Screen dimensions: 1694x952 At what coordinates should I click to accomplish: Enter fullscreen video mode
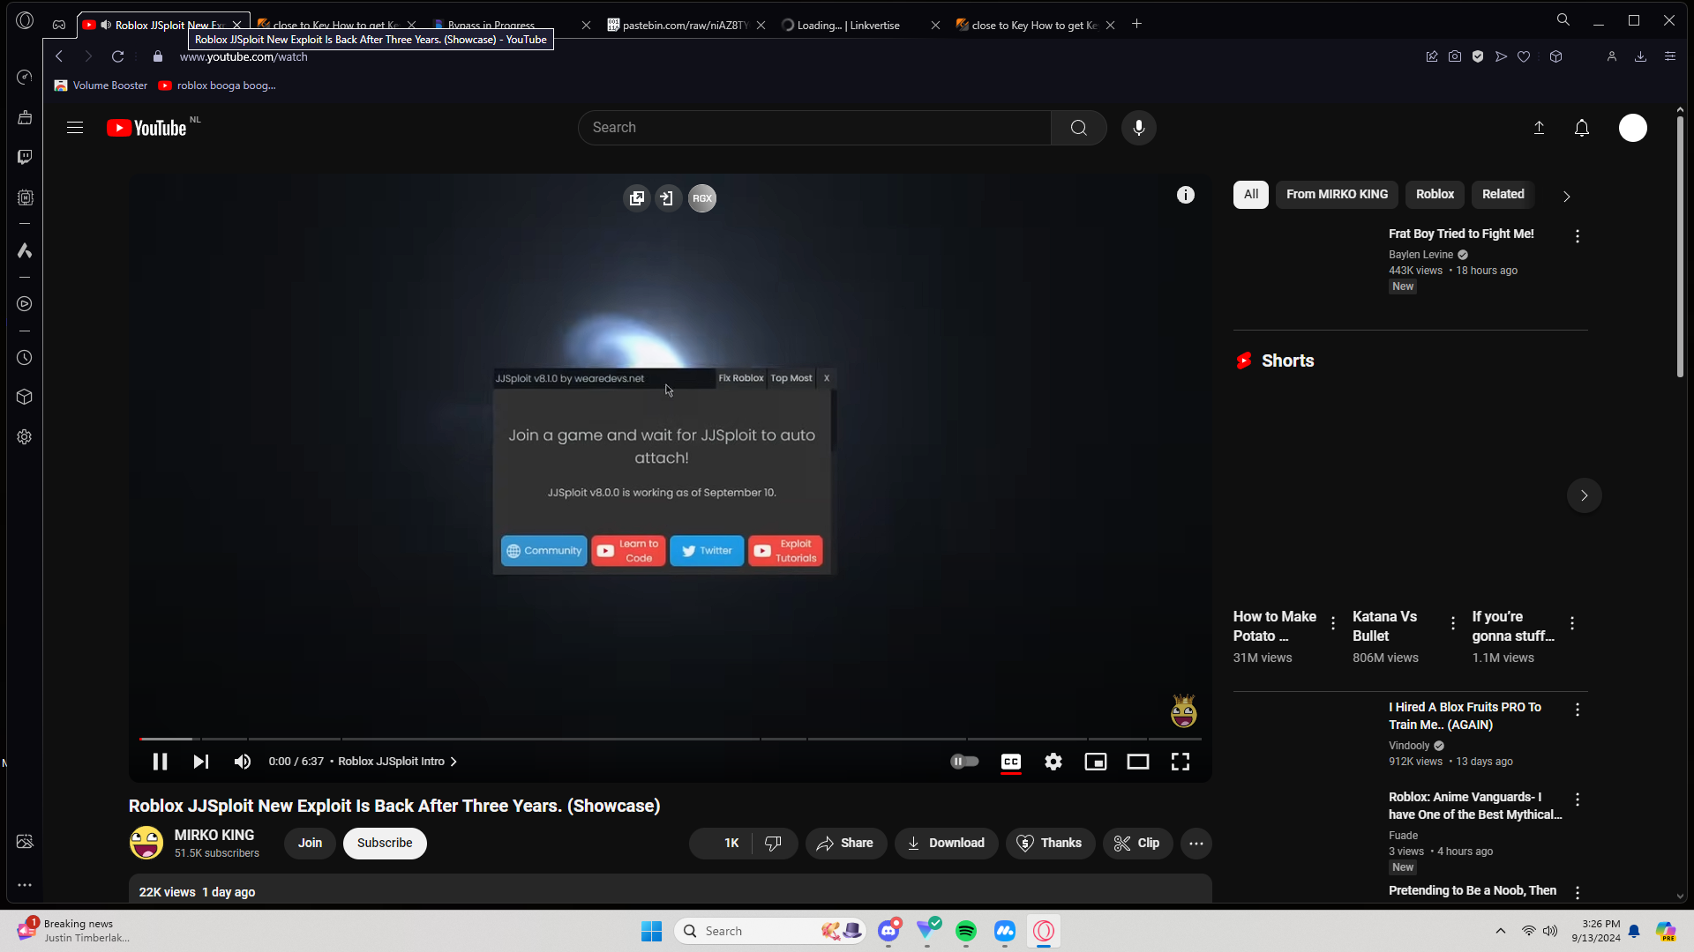coord(1181,762)
